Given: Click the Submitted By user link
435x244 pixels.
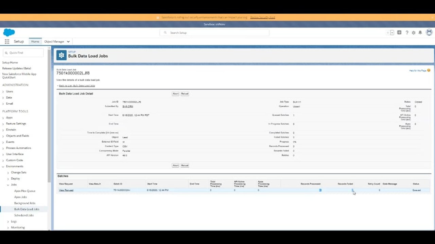Looking at the screenshot, I should [x=128, y=106].
